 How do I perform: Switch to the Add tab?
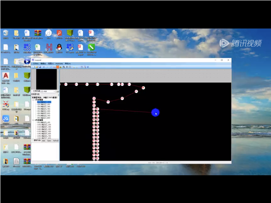click(x=43, y=141)
